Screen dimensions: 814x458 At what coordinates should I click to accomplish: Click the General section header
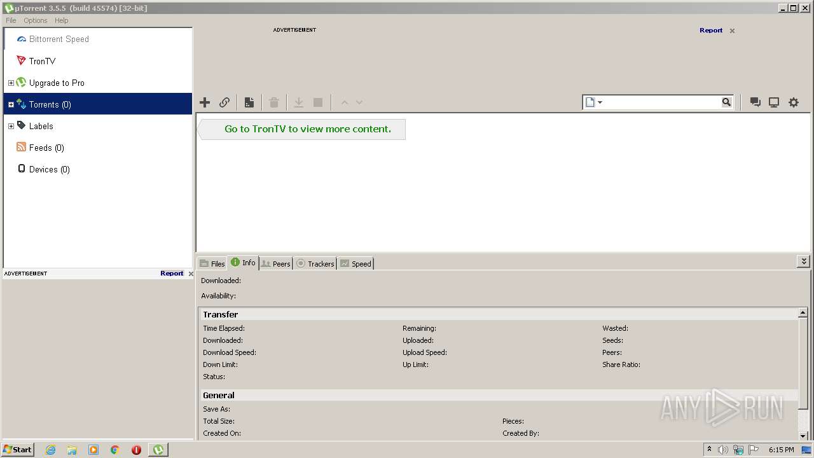click(x=499, y=395)
